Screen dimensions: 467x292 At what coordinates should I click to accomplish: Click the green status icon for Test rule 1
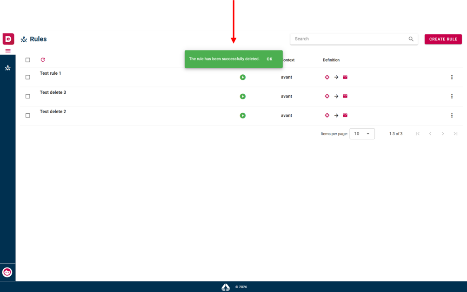[x=243, y=78]
